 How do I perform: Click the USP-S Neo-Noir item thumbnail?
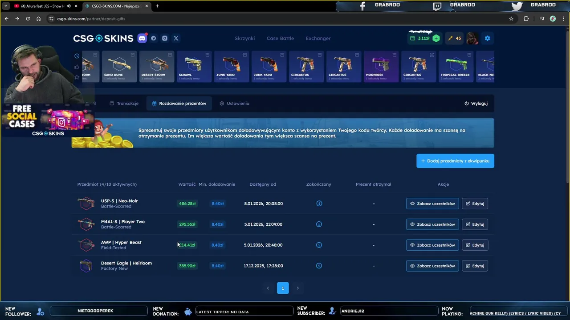point(86,204)
